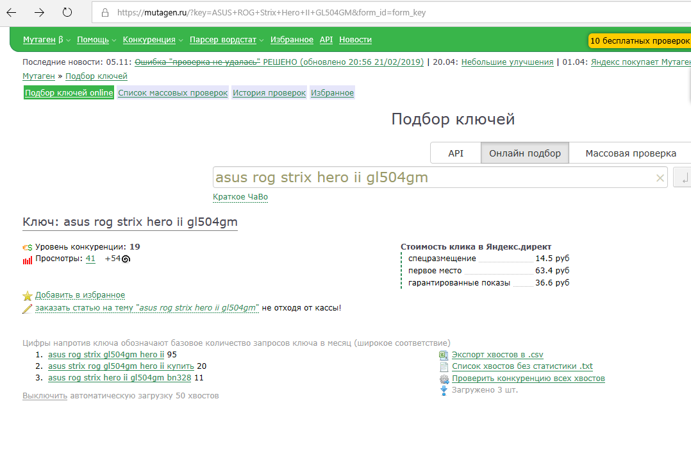The width and height of the screenshot is (691, 451).
Task: Go forward with browser forward arrow
Action: click(x=39, y=12)
